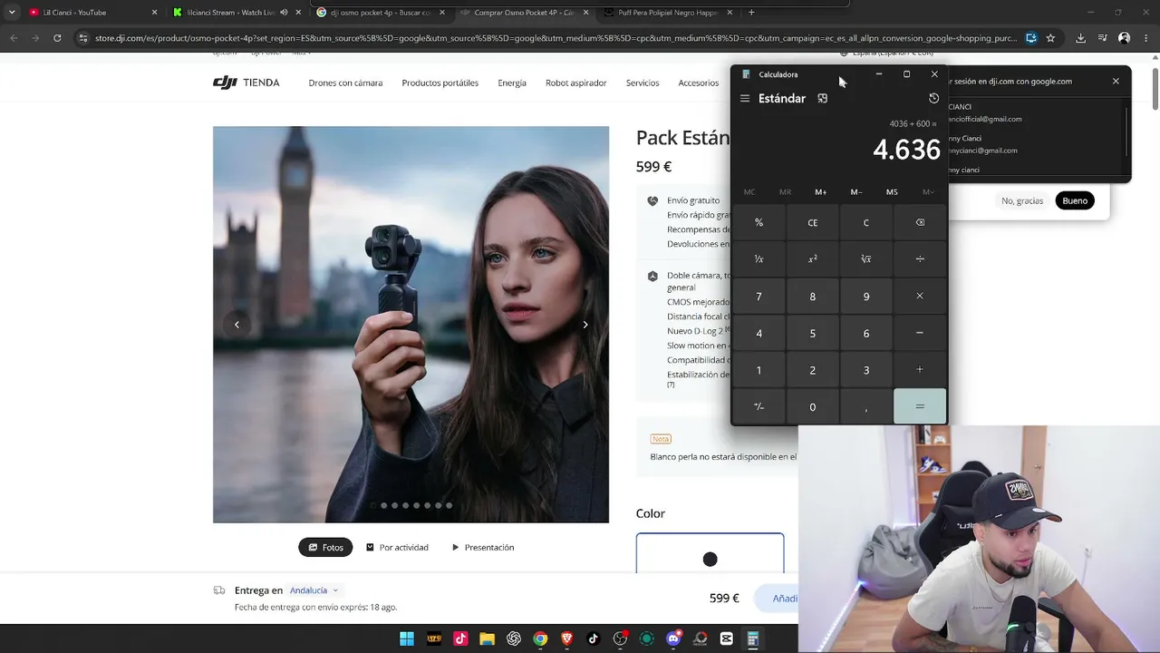Open File Explorer from the taskbar
Viewport: 1160px width, 653px height.
[487, 638]
